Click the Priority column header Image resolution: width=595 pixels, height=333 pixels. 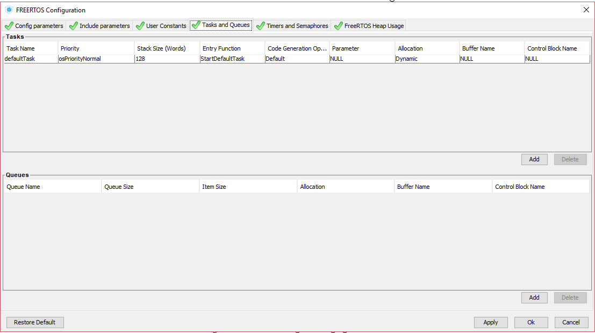(96, 48)
